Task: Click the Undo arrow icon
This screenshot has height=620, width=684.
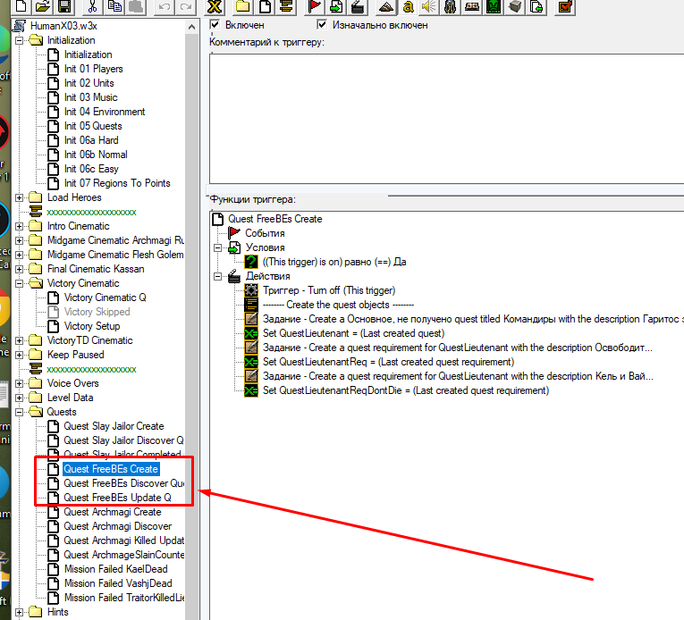Action: [164, 6]
